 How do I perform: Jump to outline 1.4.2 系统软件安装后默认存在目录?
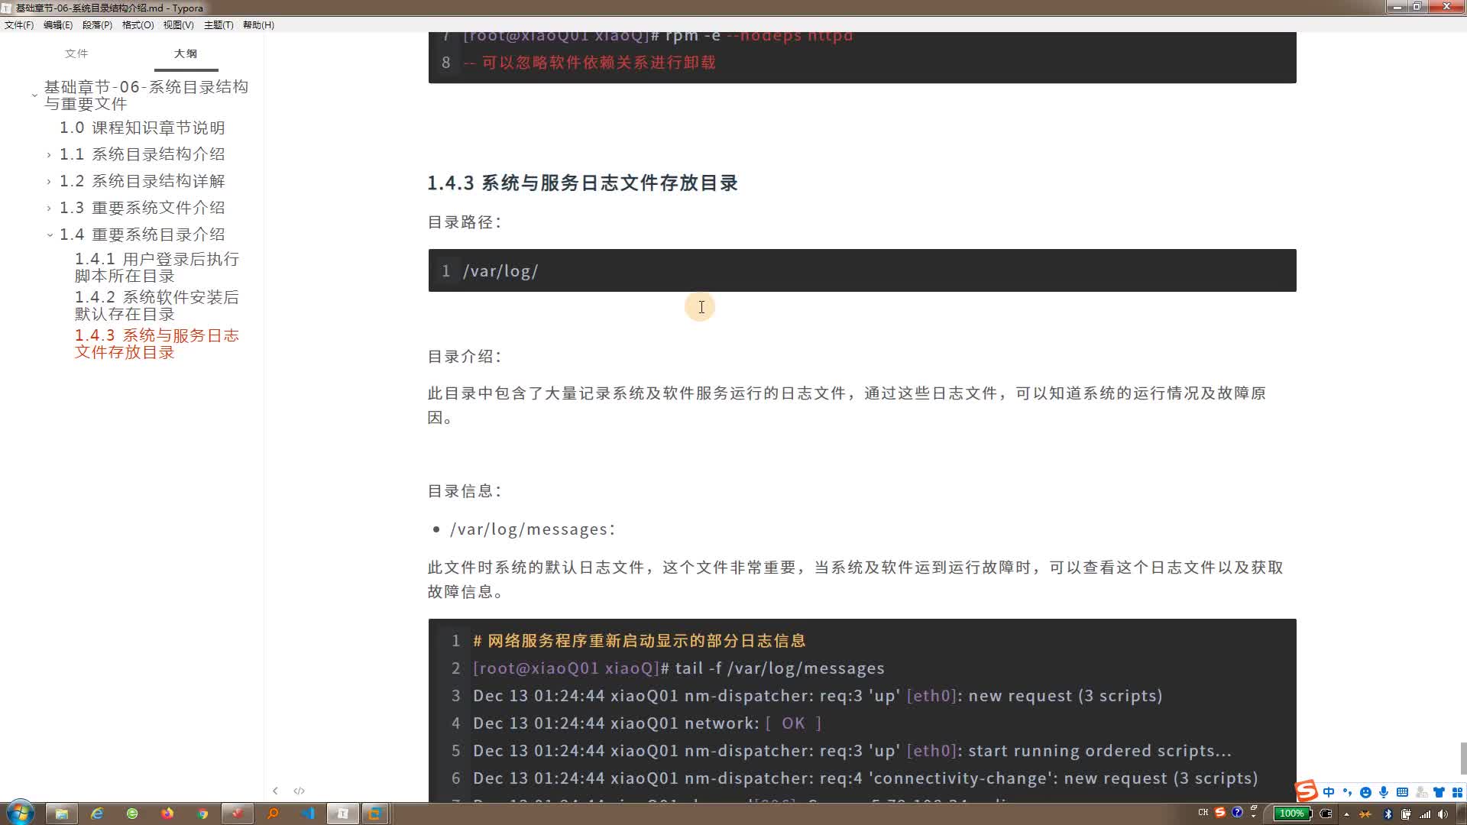157,306
